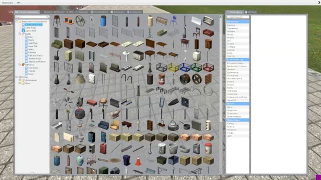
Task: Open Vehicles under Half-Life 2
Action: click(x=32, y=71)
